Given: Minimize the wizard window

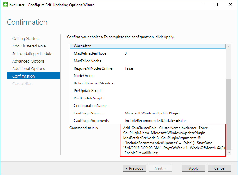Looking at the screenshot, I should [202, 5].
